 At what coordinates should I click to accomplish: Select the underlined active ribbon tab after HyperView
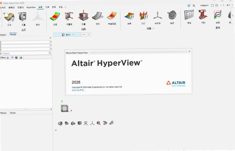tap(40, 7)
